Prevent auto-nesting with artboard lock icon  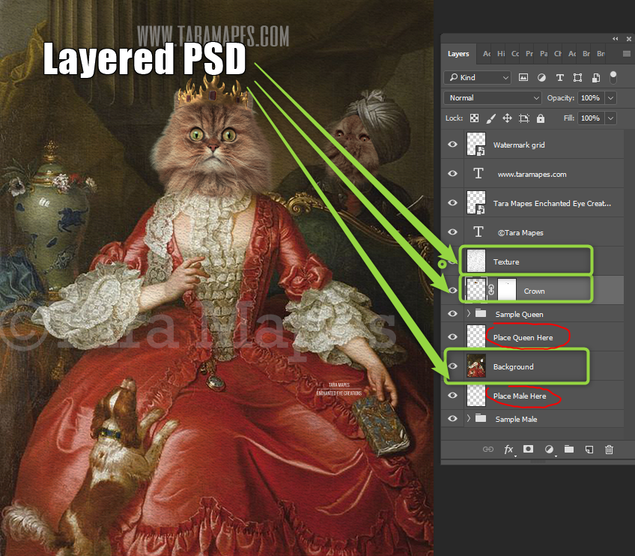524,118
